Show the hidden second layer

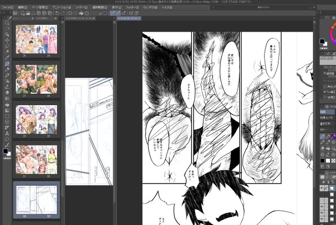click(x=322, y=194)
